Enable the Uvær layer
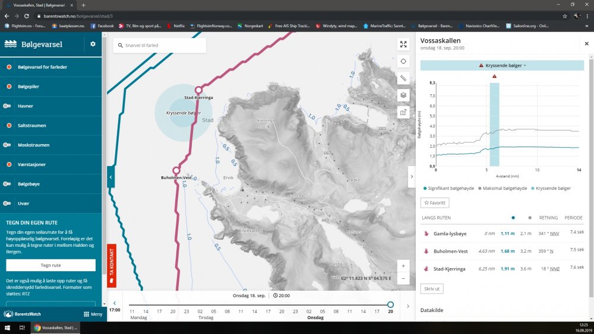The width and height of the screenshot is (594, 334). [7, 203]
